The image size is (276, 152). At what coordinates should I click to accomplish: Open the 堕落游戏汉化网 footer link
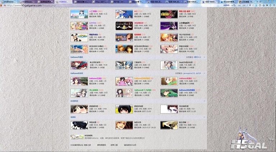(130, 145)
